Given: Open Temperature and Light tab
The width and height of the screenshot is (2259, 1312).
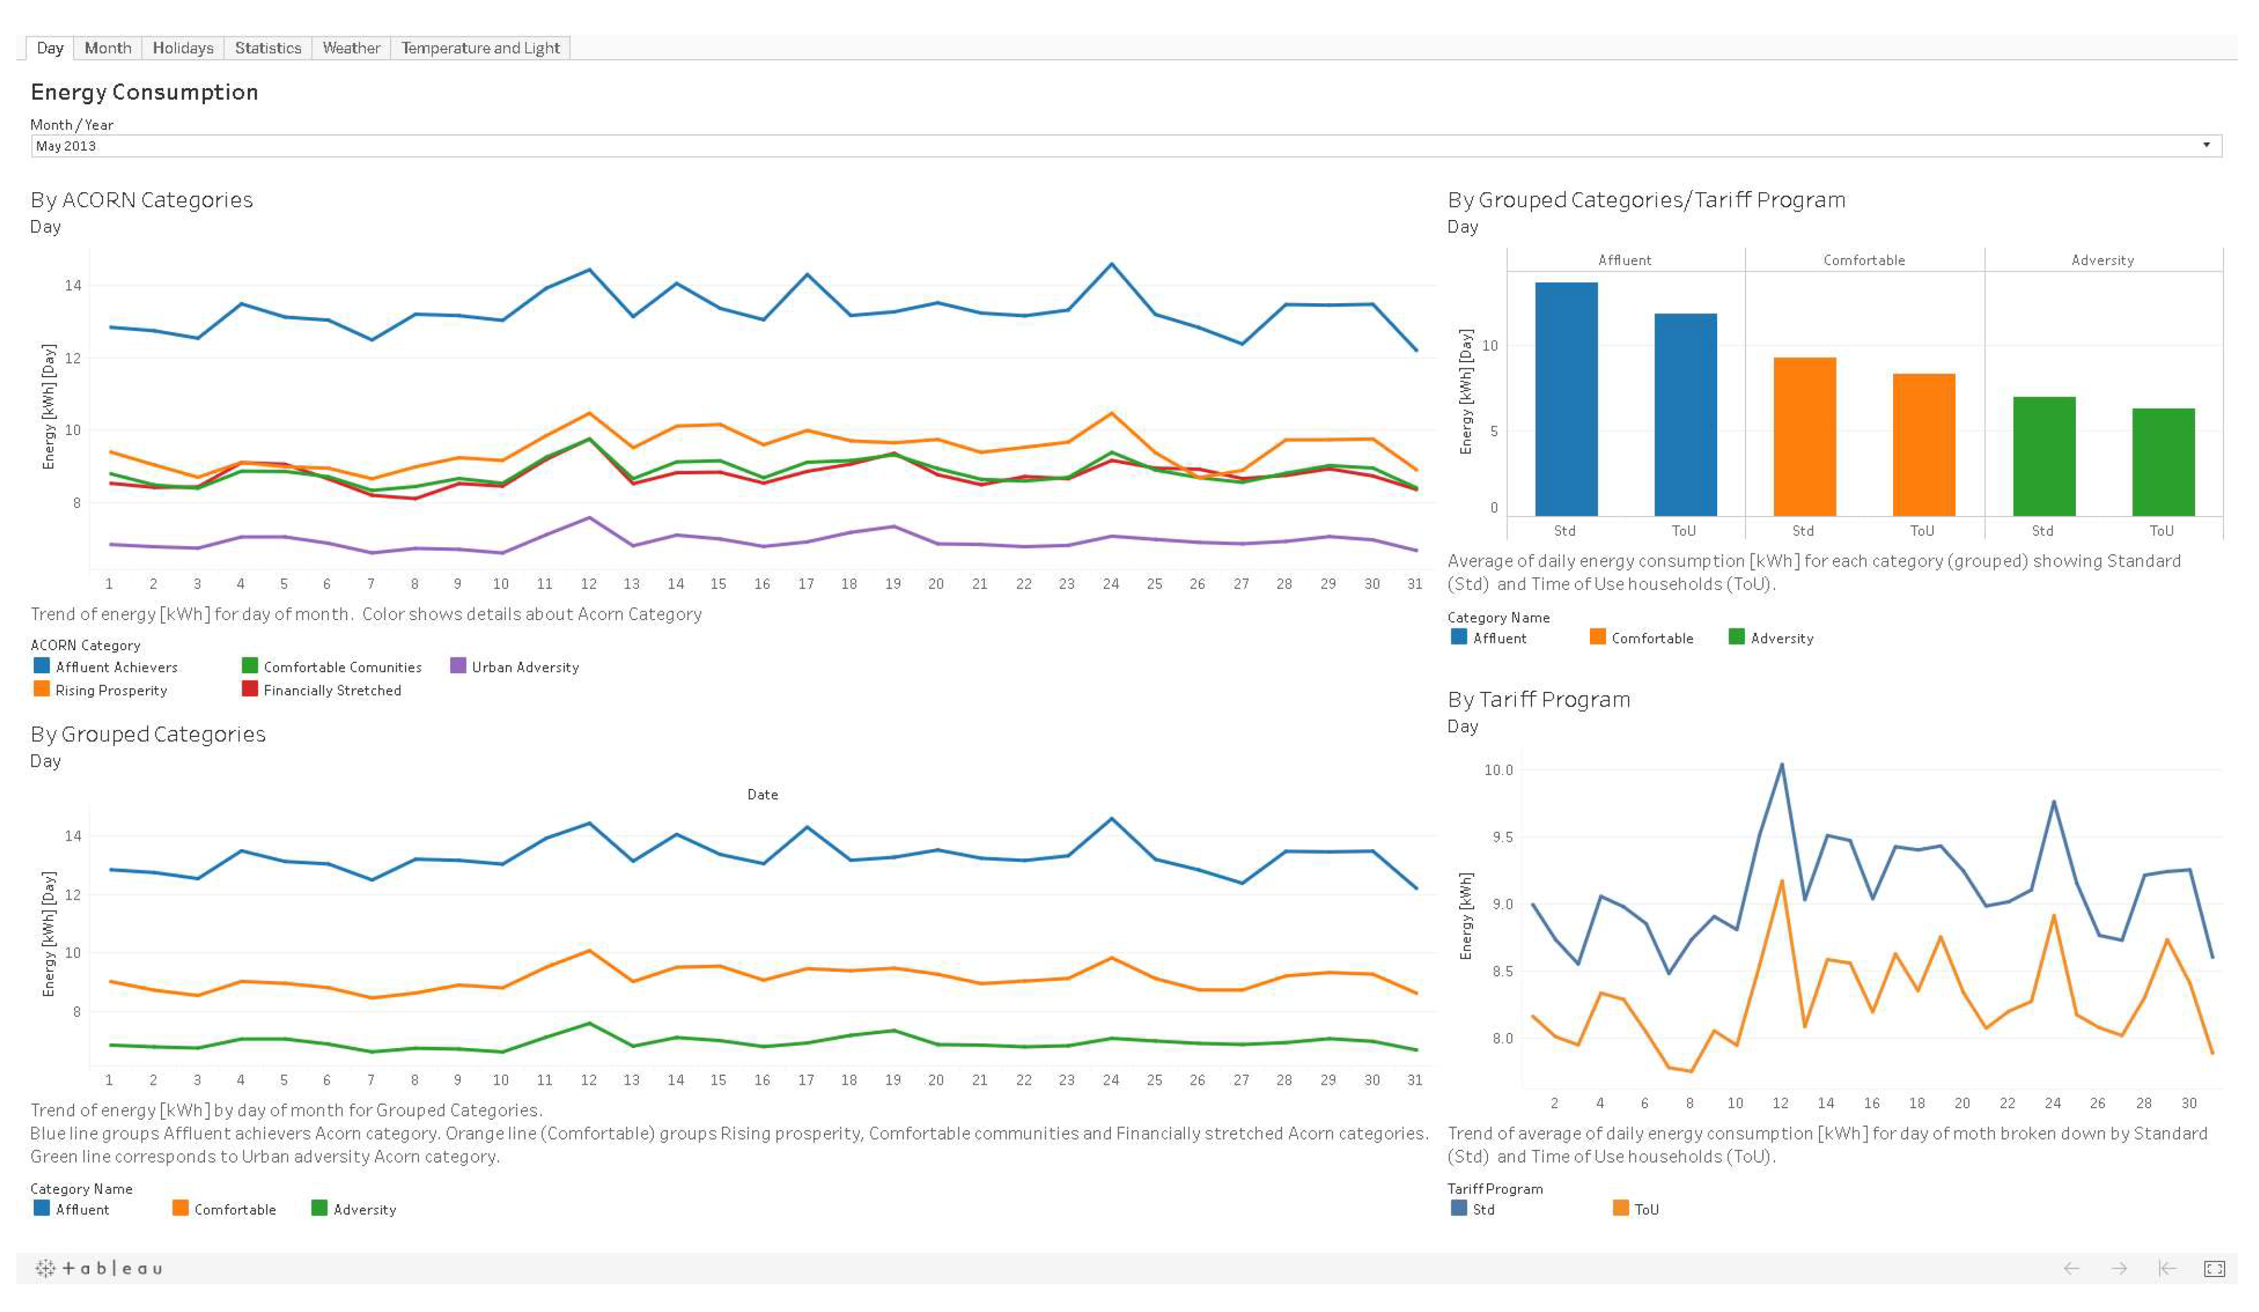Looking at the screenshot, I should (x=480, y=48).
